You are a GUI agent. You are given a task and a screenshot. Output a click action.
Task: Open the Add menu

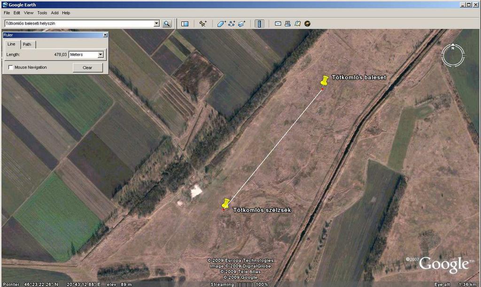point(54,13)
